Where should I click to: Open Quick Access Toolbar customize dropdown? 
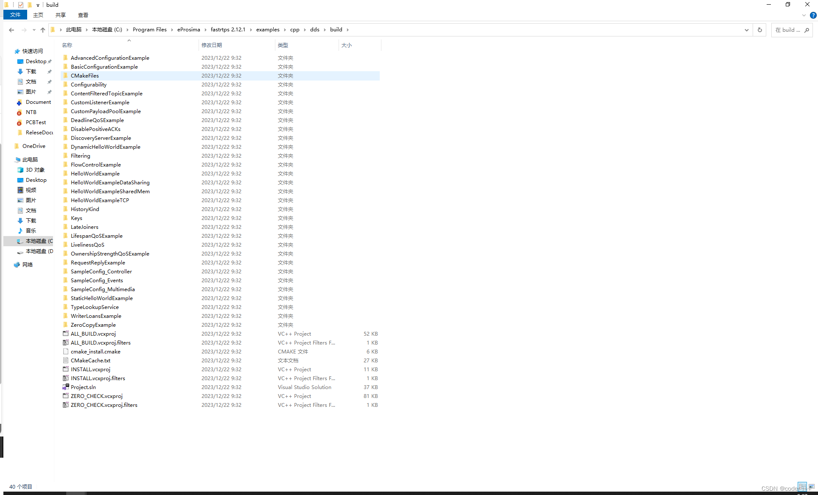(x=38, y=5)
